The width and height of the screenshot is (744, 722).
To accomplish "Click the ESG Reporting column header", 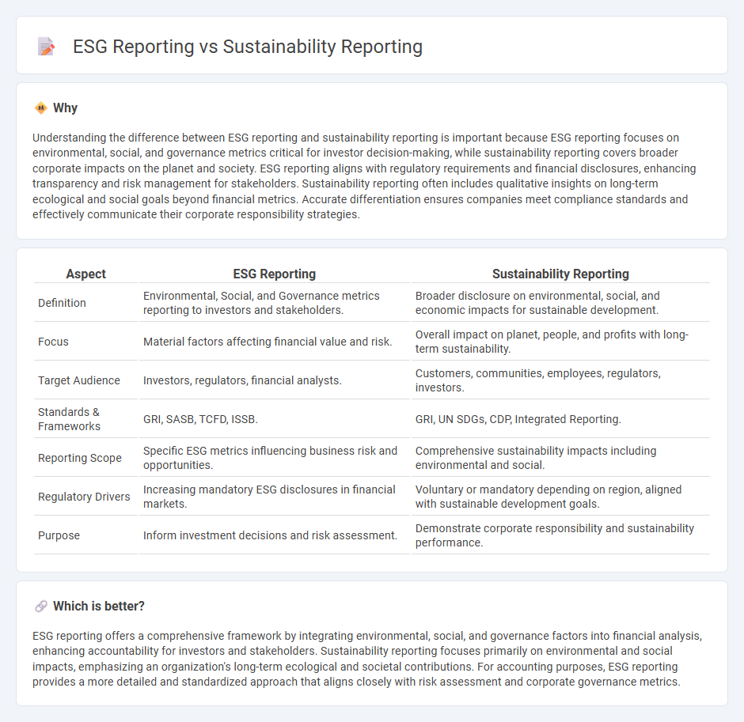I will click(x=275, y=274).
